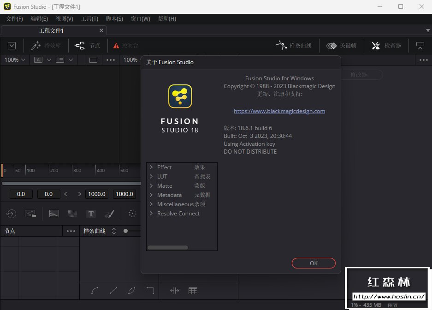Set linear interpolation spline icon
Viewport: 432px width, 310px height.
tap(113, 291)
